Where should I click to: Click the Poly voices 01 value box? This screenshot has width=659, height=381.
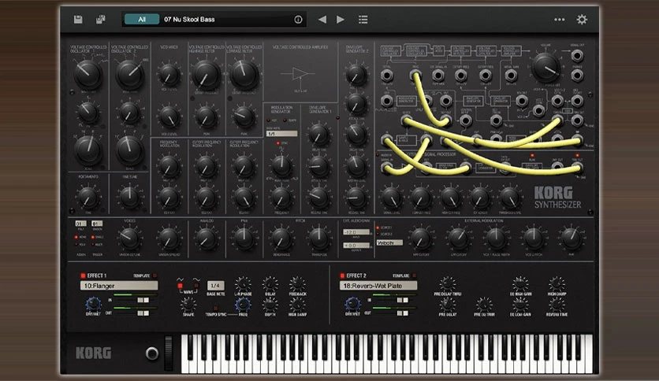[80, 224]
